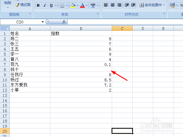Open phonetic guide dropdown arrow
Viewport: 183px width, 137px height.
point(98,5)
